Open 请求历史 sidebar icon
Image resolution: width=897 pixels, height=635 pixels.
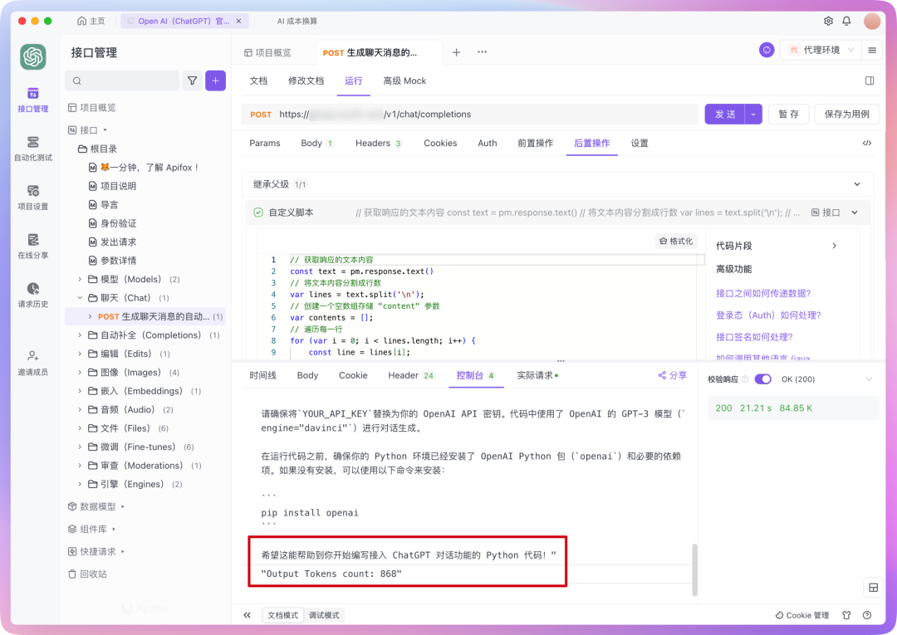[33, 295]
